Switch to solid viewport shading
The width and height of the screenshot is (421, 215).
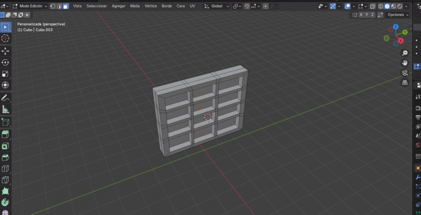tap(387, 6)
